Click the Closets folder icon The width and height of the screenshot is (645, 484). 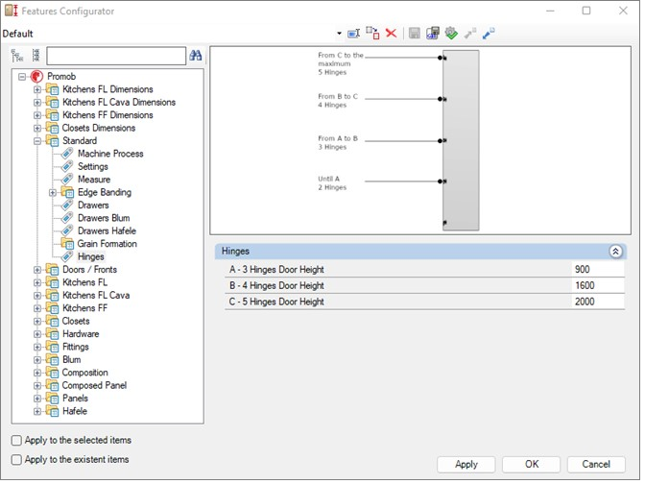point(52,321)
